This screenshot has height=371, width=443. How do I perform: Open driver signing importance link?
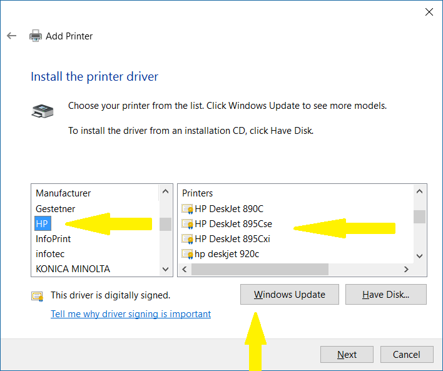tap(131, 314)
